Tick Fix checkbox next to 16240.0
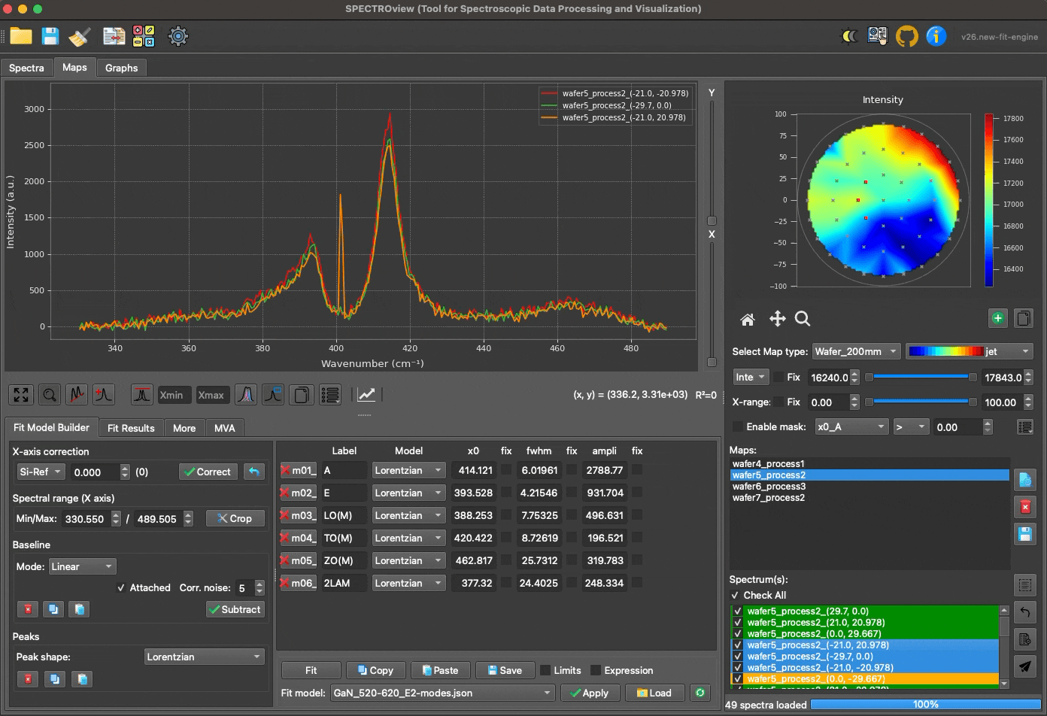 coord(778,377)
